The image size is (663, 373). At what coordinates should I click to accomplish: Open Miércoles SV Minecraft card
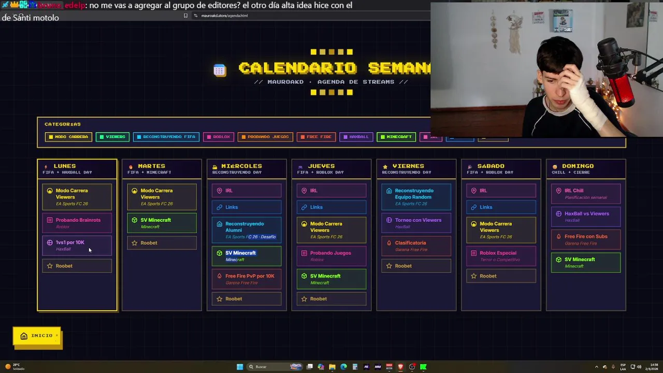click(x=247, y=256)
